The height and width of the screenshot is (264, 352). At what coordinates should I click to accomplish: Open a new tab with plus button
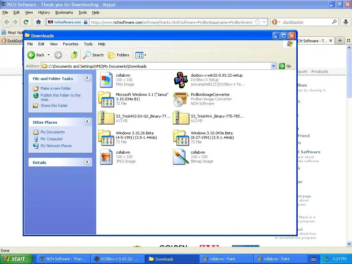[340, 41]
